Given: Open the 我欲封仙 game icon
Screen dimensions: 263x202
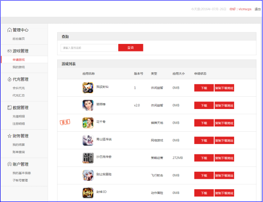Looking at the screenshot, I should click(88, 88).
